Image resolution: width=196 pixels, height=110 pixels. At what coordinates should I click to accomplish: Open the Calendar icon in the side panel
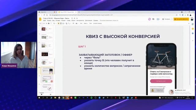click(193, 24)
